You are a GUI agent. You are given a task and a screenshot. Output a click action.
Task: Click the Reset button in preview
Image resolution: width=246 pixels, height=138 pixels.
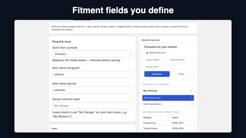(181, 74)
